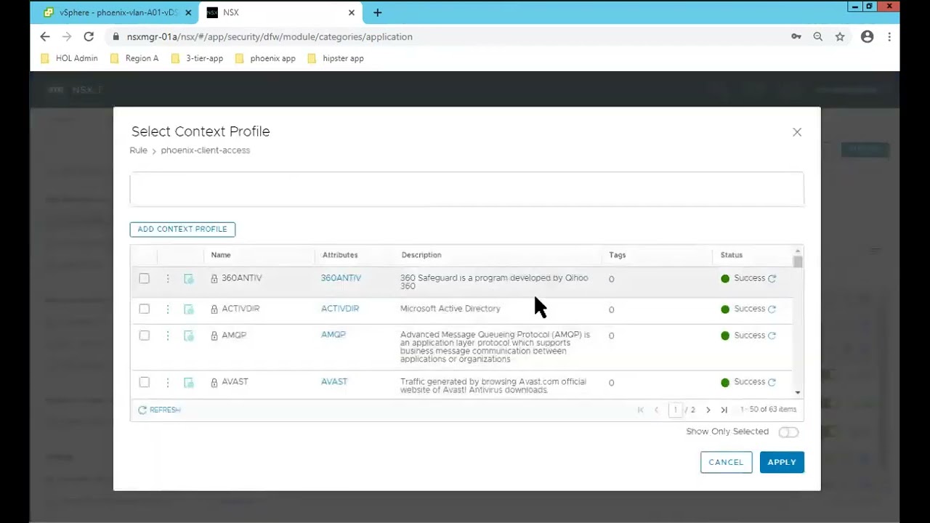
Task: Close the NSX browser tab
Action: pos(352,12)
